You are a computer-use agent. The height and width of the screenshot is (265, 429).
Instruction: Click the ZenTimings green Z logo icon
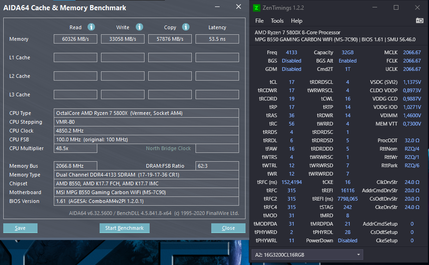256,8
